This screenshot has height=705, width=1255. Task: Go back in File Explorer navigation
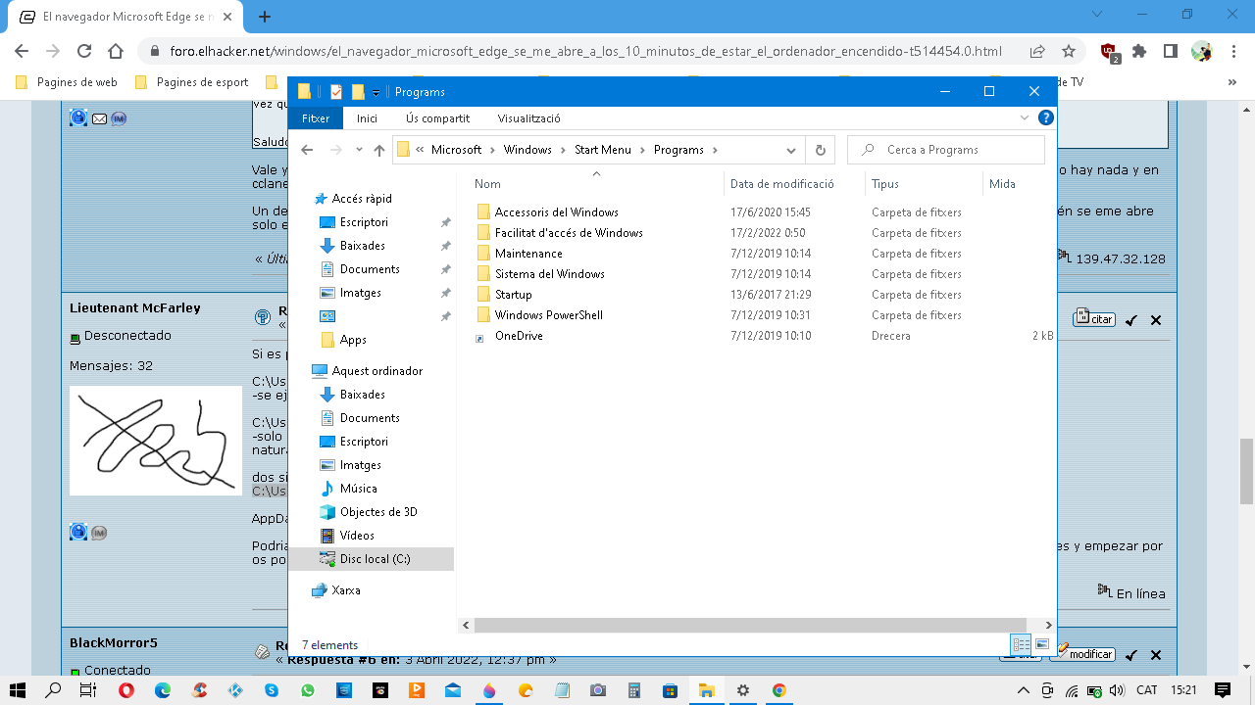click(x=307, y=150)
